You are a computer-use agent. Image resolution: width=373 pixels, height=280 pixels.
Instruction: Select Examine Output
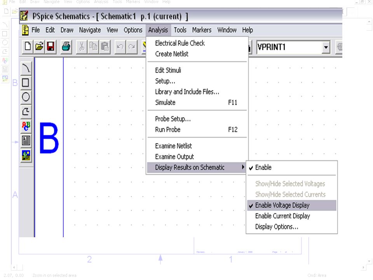(x=197, y=157)
